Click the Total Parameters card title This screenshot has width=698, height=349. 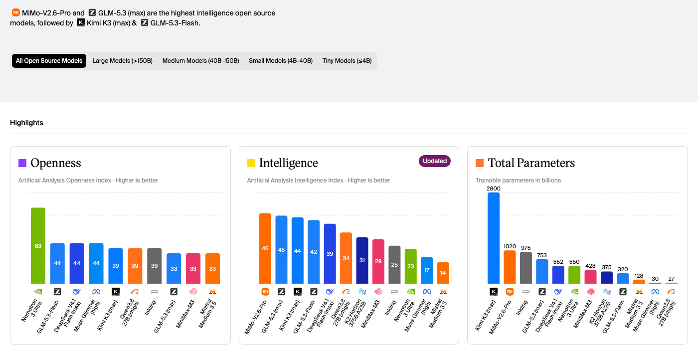[x=531, y=163]
